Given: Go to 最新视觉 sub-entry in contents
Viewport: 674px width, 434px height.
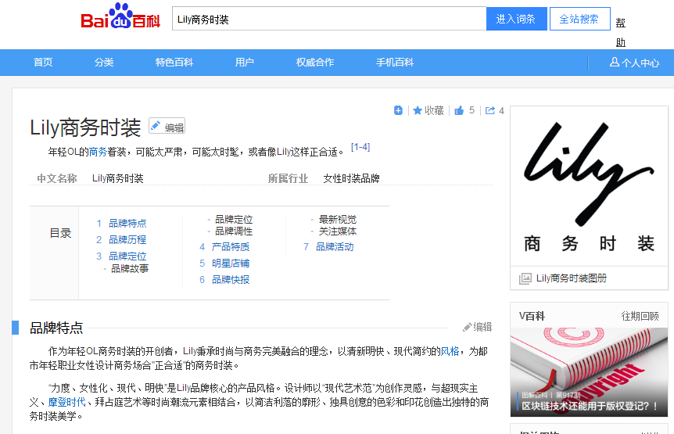Looking at the screenshot, I should (x=338, y=220).
